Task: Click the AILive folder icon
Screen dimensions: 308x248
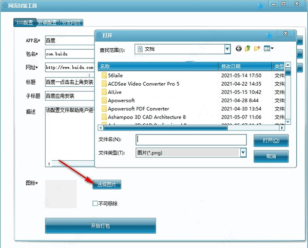Action: click(x=104, y=92)
